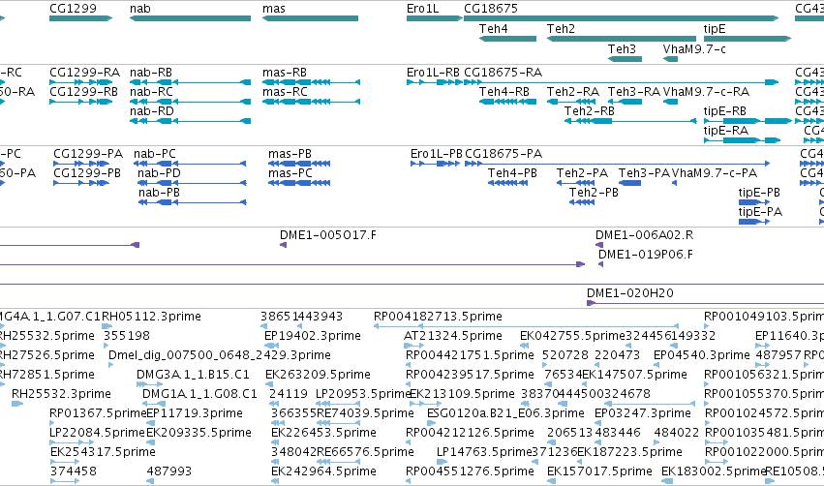Click the Teh2-PB protein feature
This screenshot has height=486, width=824.
[x=582, y=202]
